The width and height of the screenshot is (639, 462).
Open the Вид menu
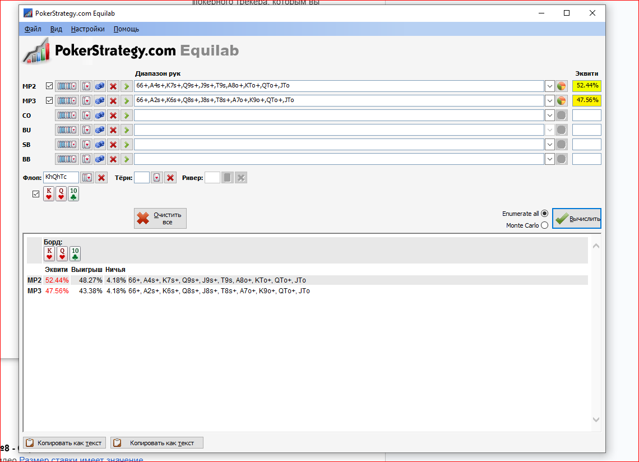coord(56,29)
